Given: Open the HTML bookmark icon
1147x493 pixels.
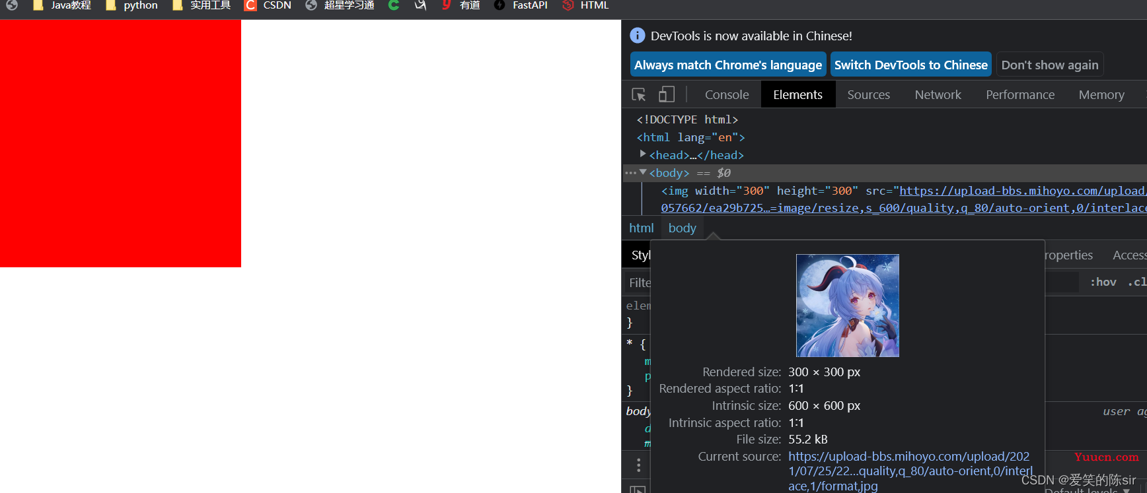Looking at the screenshot, I should 568,5.
